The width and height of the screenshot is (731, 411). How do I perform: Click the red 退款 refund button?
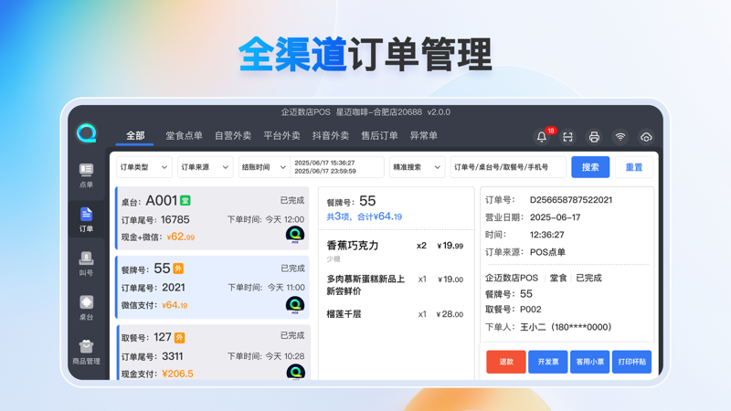(x=505, y=361)
